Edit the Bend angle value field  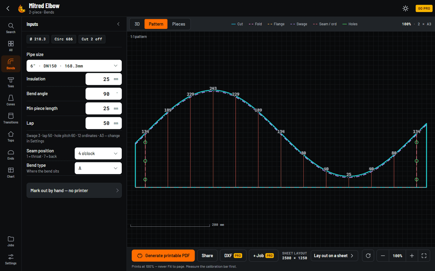pyautogui.click(x=104, y=94)
